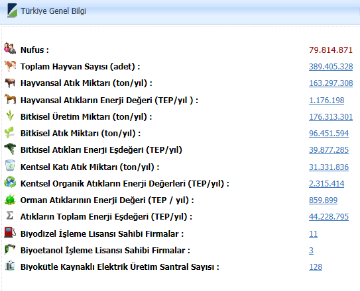360x291 pixels.
Task: Click the Kentsel Organik Atıkların Enerji Değerleri label
Action: 125,184
